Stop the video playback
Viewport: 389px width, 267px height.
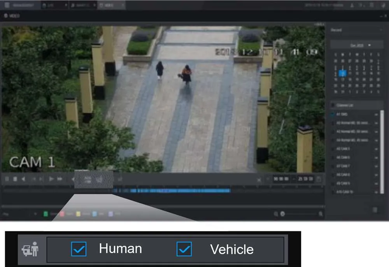(x=15, y=179)
